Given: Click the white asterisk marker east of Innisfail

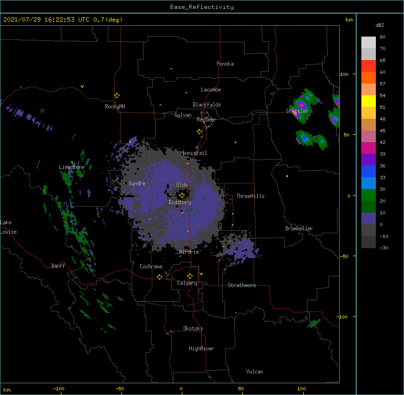Looking at the screenshot, I should 235,142.
